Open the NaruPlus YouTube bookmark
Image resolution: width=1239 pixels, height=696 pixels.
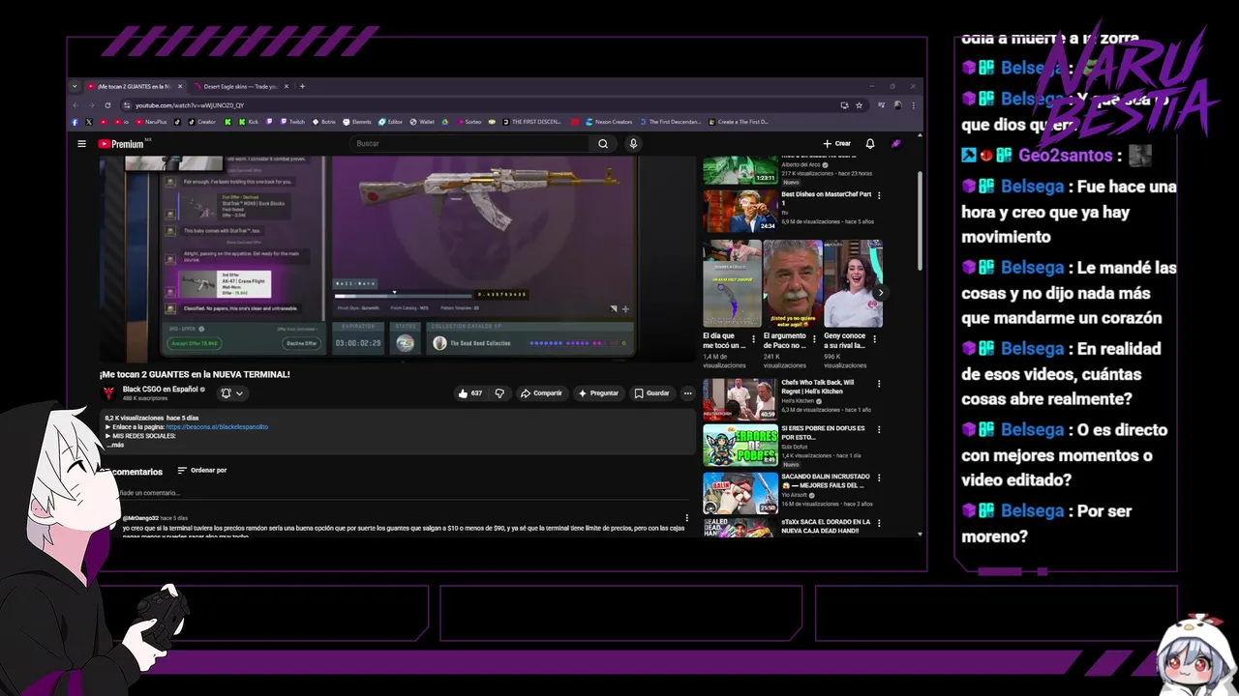tap(151, 122)
